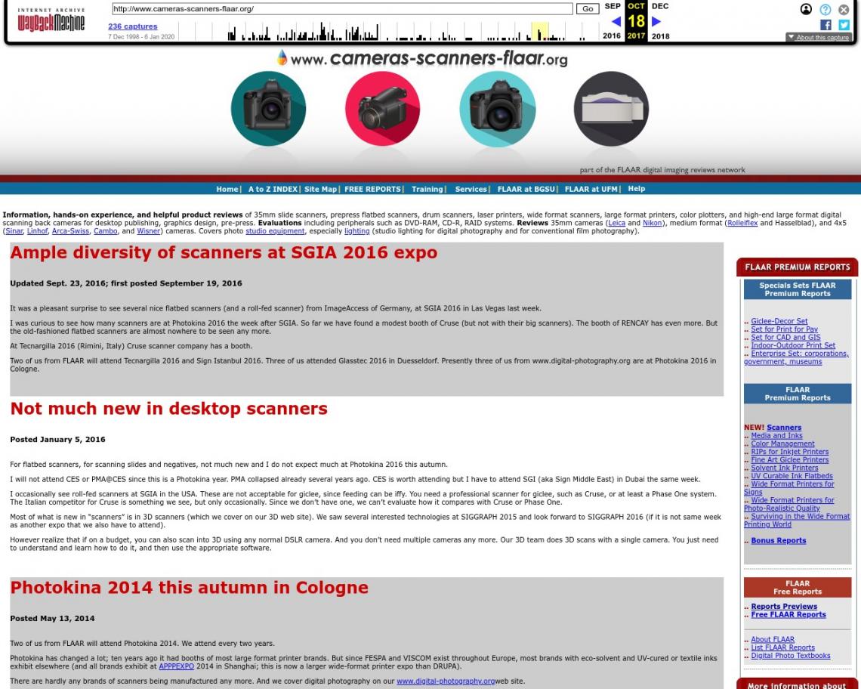Image resolution: width=861 pixels, height=689 pixels.
Task: Open the 236 captures link
Action: coord(132,26)
